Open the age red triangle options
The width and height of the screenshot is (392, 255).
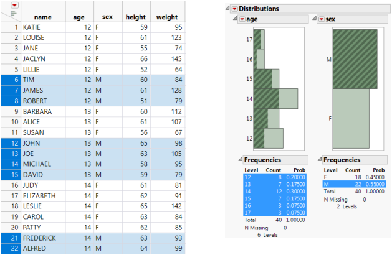click(242, 19)
